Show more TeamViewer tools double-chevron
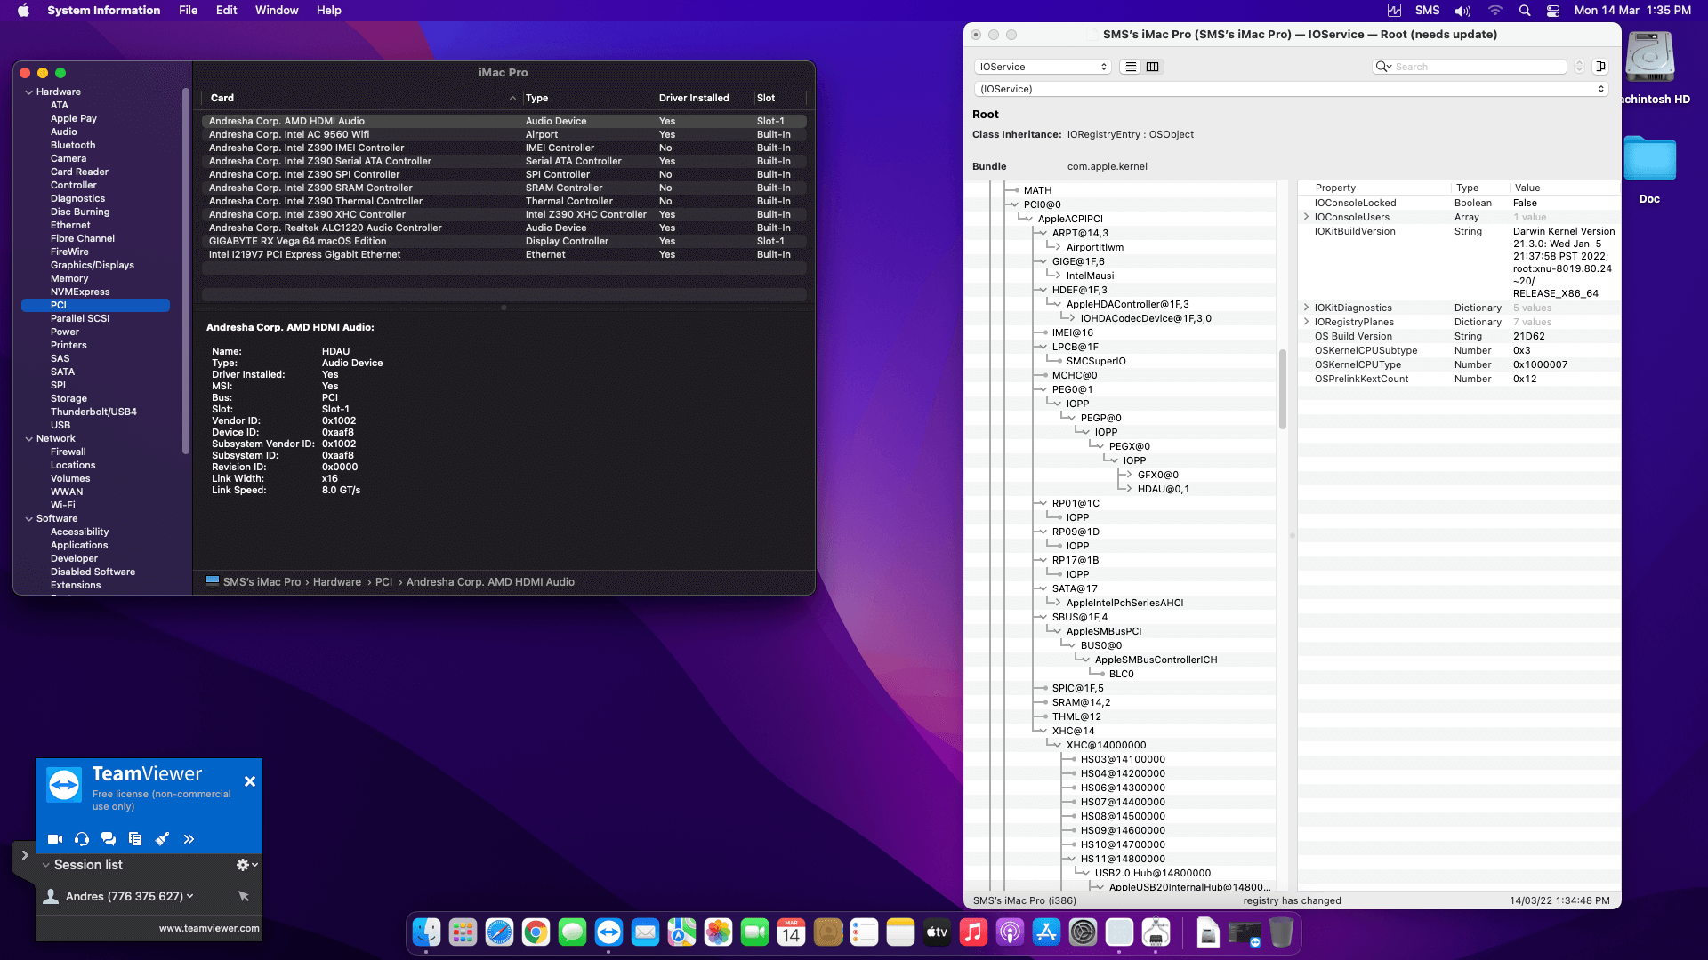This screenshot has width=1708, height=960. pyautogui.click(x=189, y=838)
